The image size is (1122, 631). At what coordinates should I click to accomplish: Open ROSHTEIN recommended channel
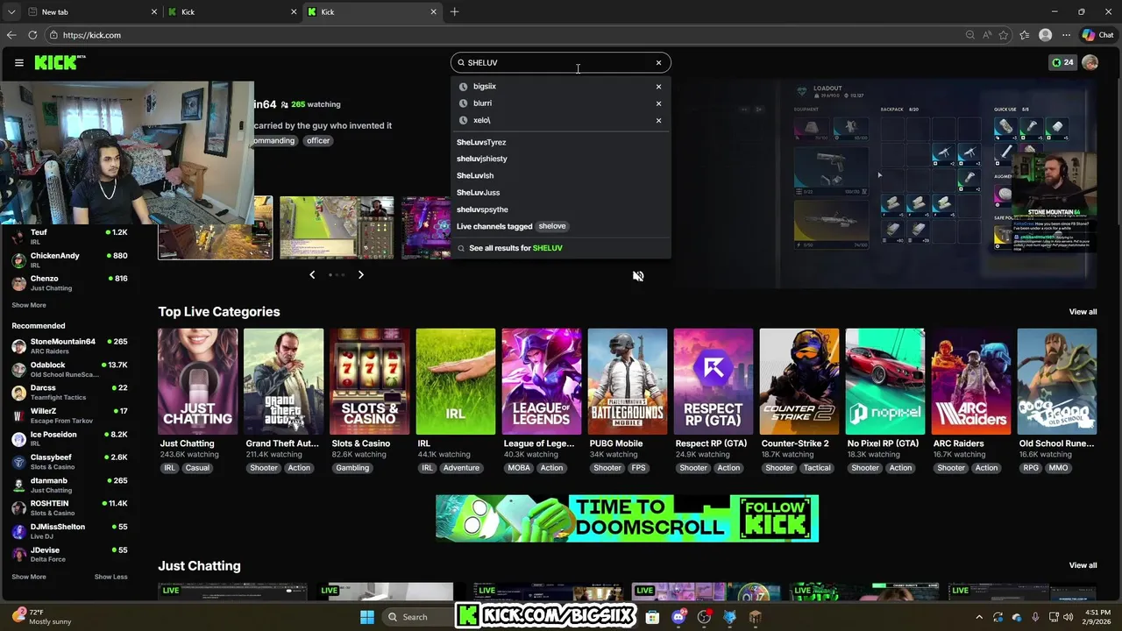pos(70,507)
